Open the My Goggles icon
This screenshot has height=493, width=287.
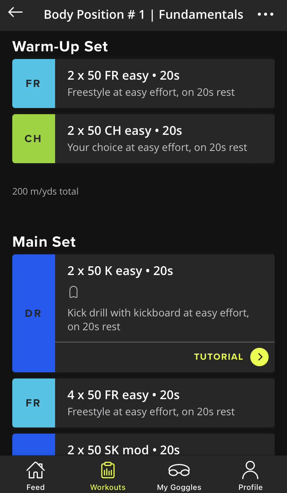179,470
